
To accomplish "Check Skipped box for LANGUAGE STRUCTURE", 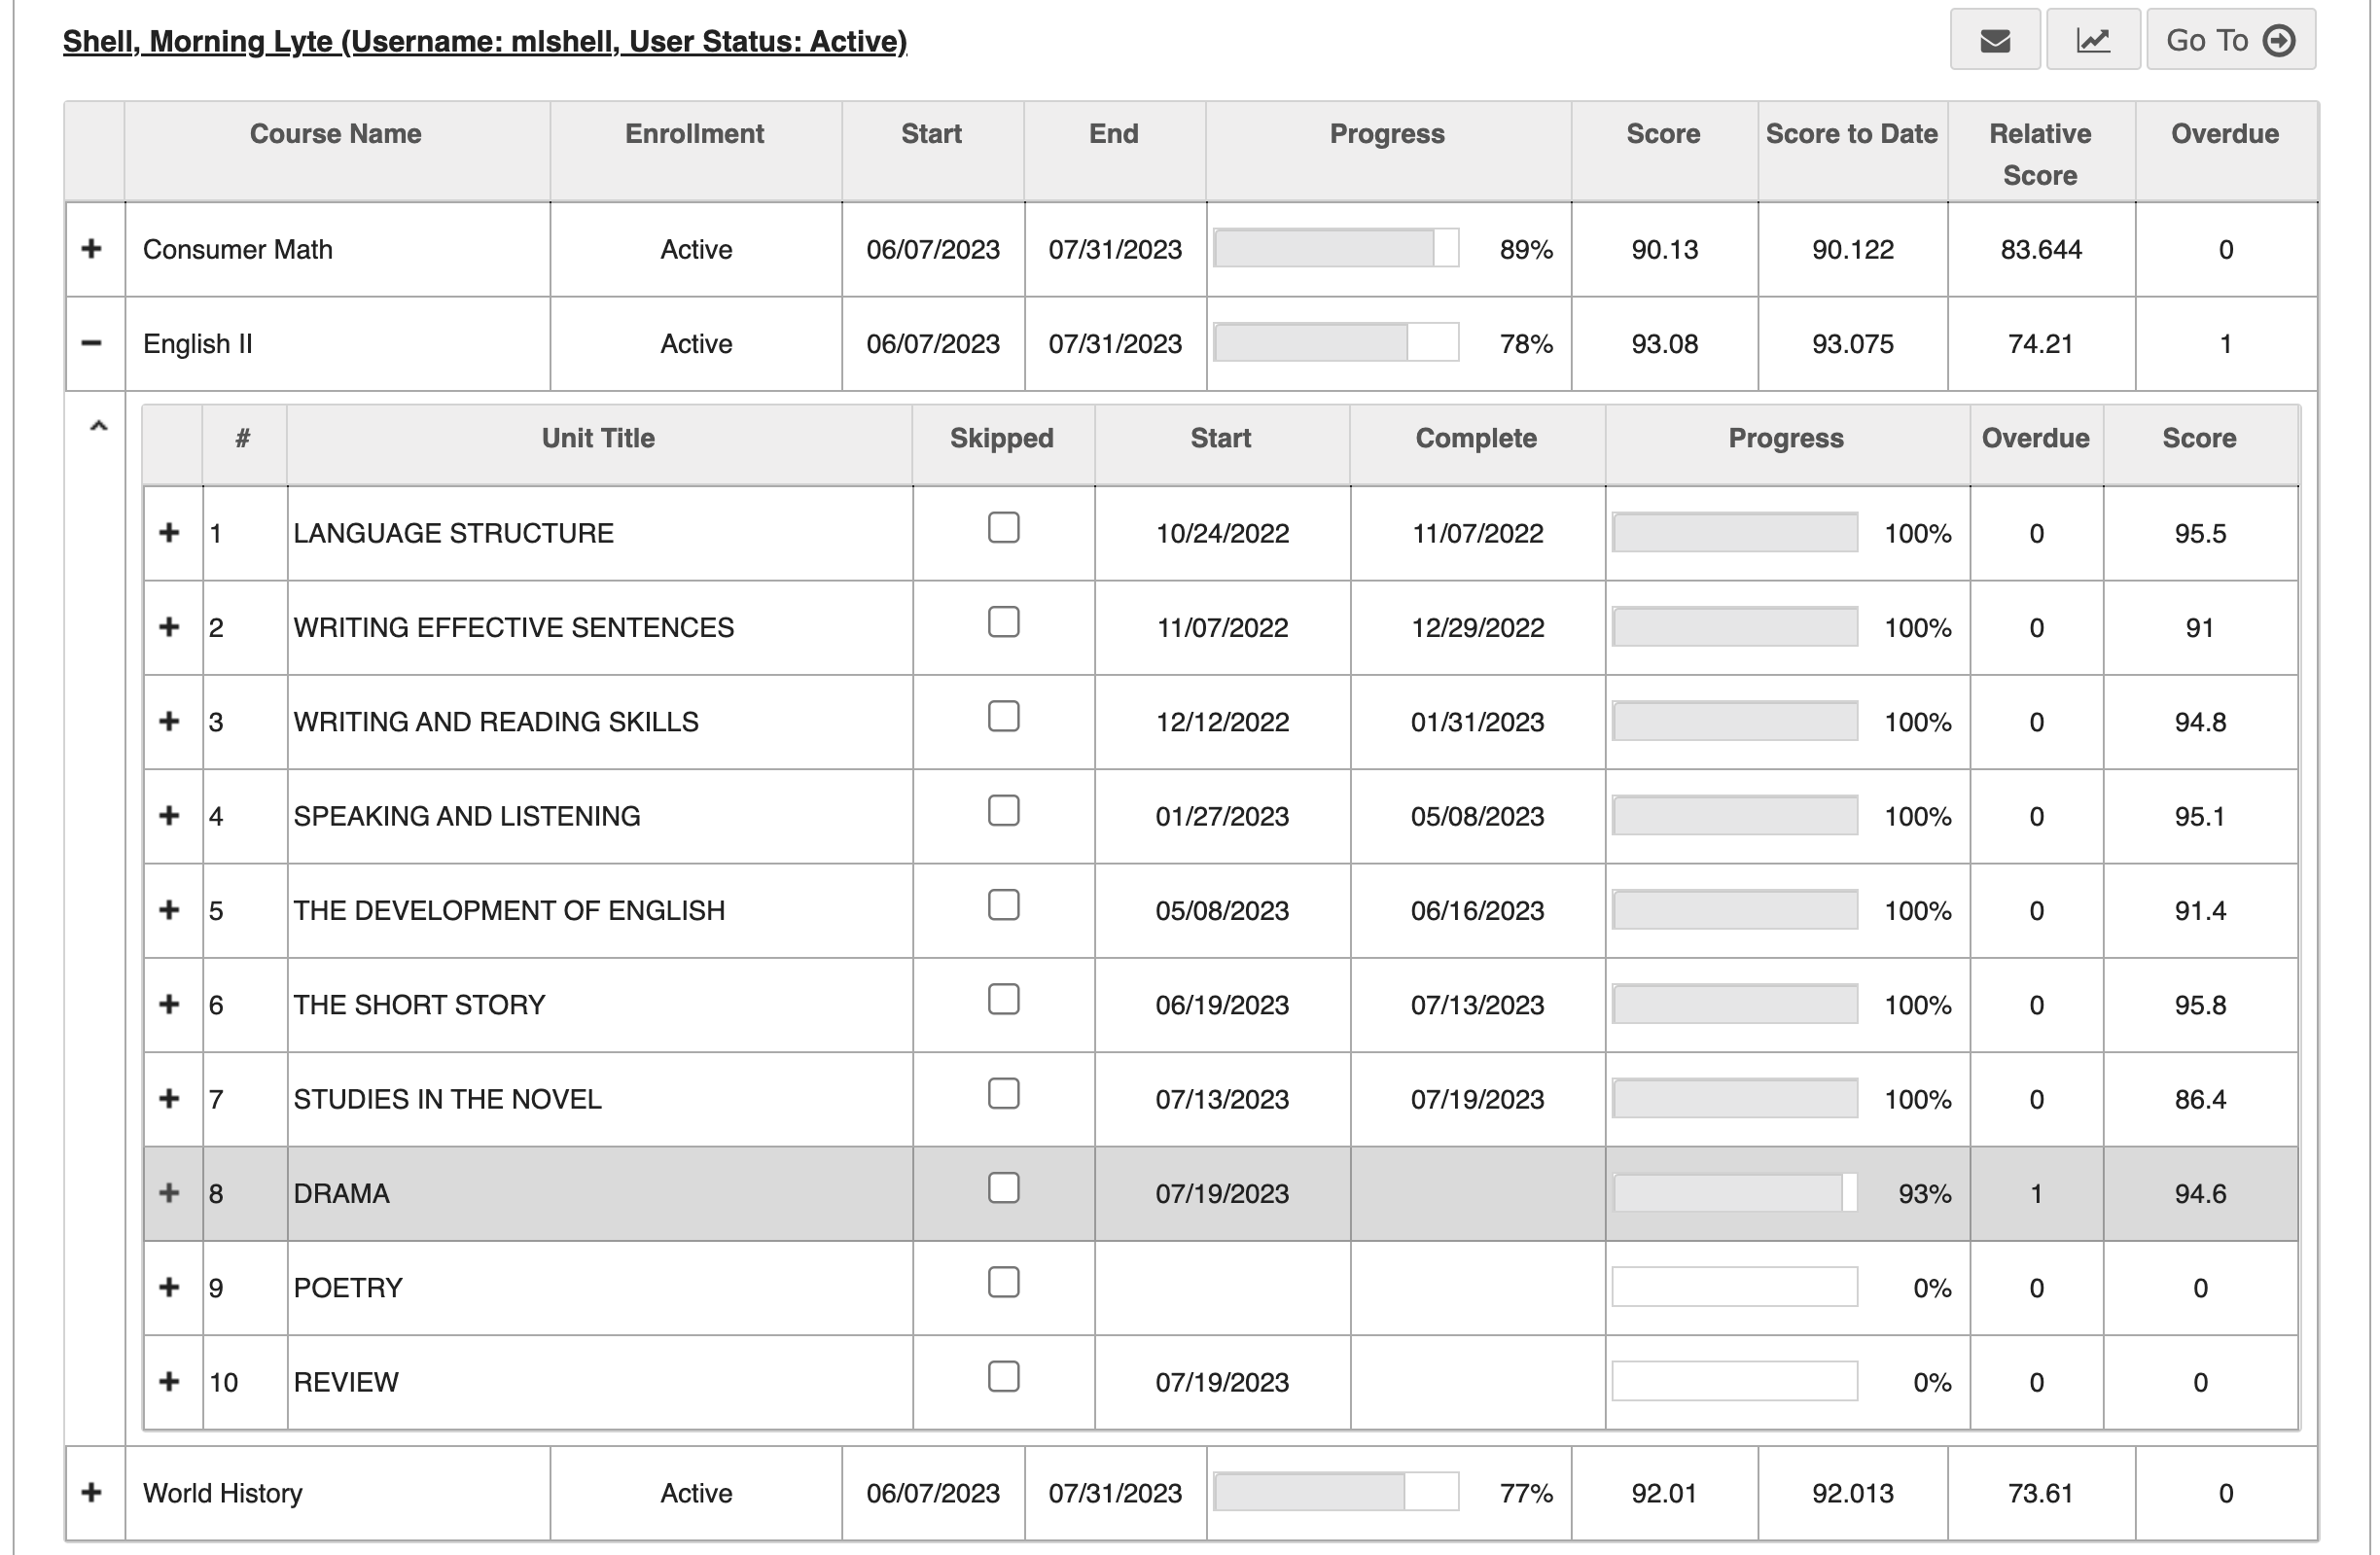I will [x=1003, y=528].
